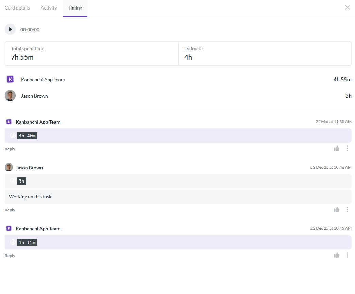Screen dimensions: 355x294
Task: Click the 24 Mar at 11:38 AM timestamp
Action: tap(334, 122)
